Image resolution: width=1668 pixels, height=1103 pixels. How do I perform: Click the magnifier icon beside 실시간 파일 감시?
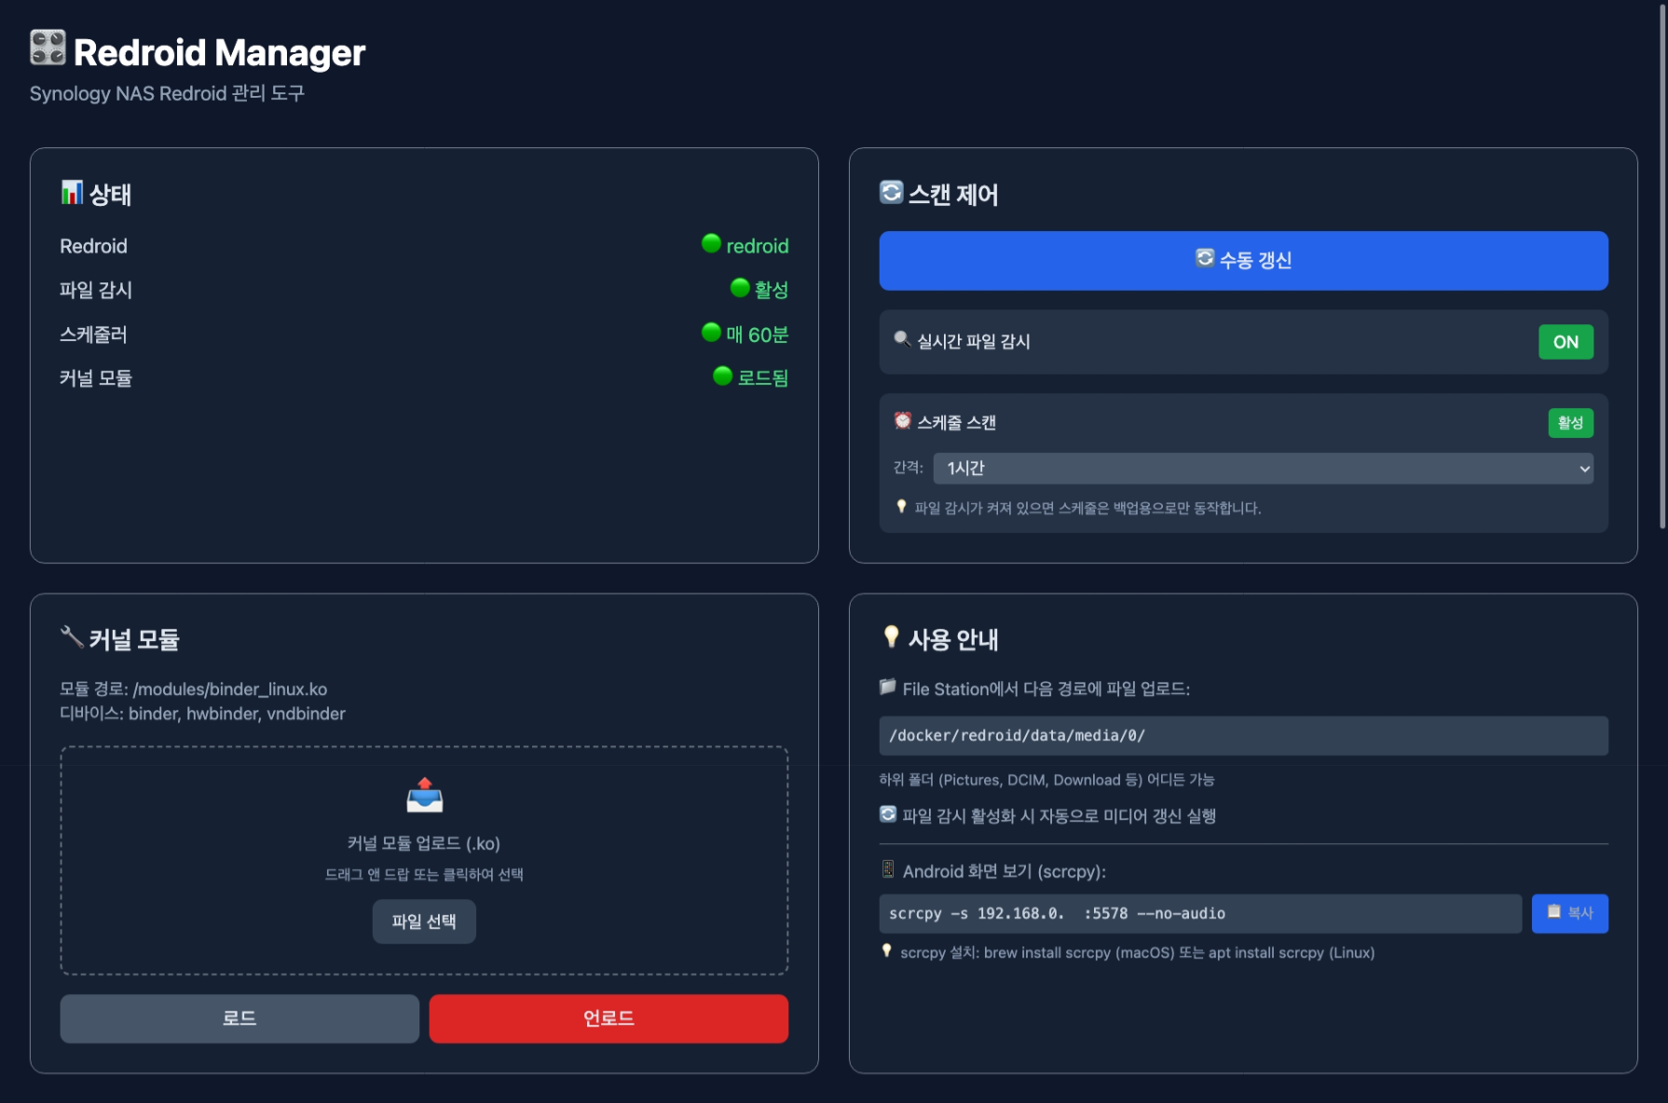[901, 339]
